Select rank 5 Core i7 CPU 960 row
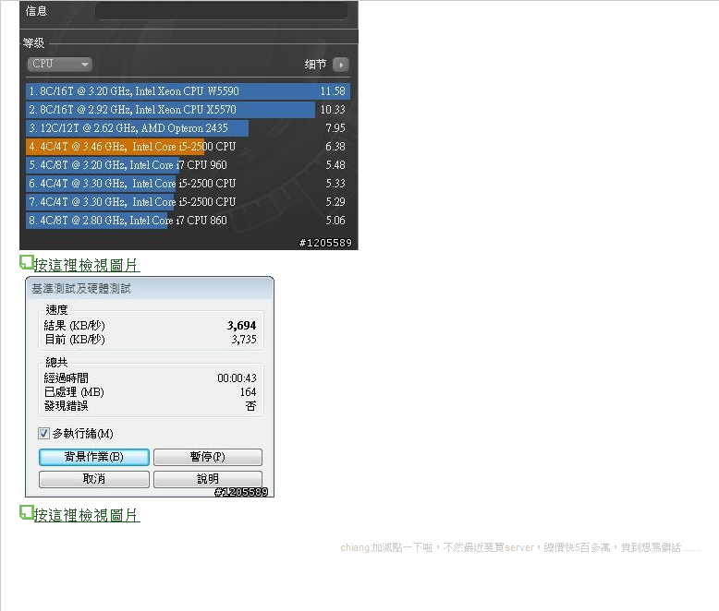The image size is (719, 611). coord(188,165)
